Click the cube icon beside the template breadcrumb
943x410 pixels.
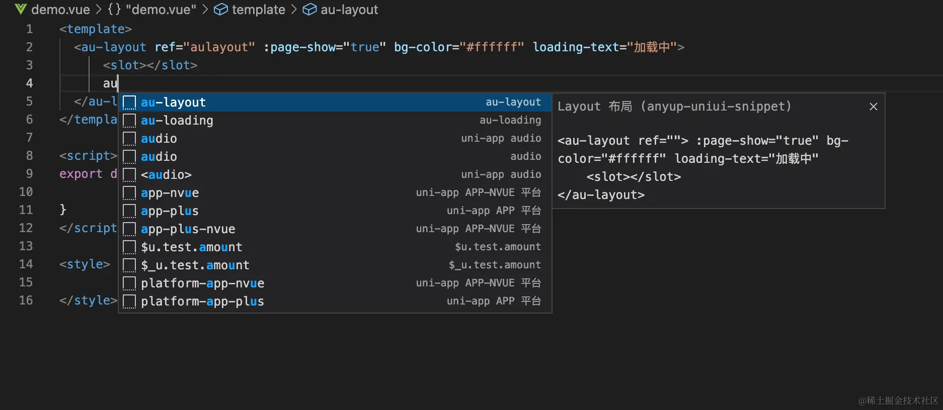coord(221,9)
